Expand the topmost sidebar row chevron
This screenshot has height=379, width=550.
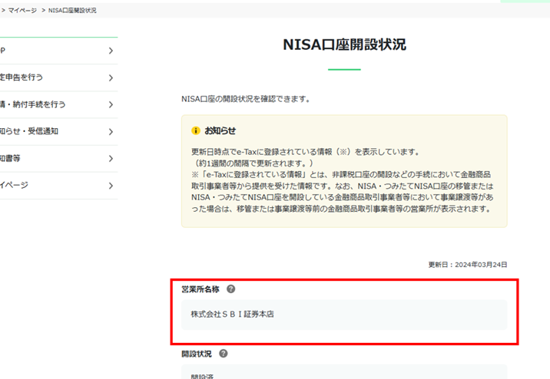tap(111, 51)
